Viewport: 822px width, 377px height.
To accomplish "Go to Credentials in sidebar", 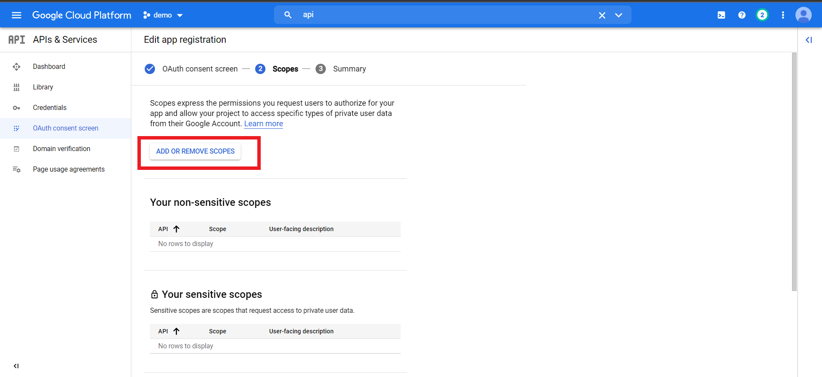I will [50, 107].
